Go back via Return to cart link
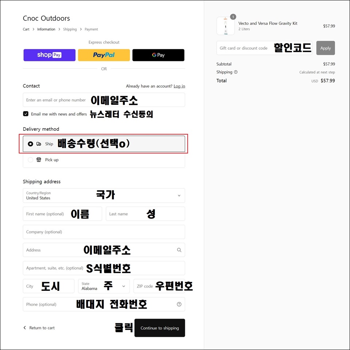This screenshot has width=350, height=350. point(39,328)
